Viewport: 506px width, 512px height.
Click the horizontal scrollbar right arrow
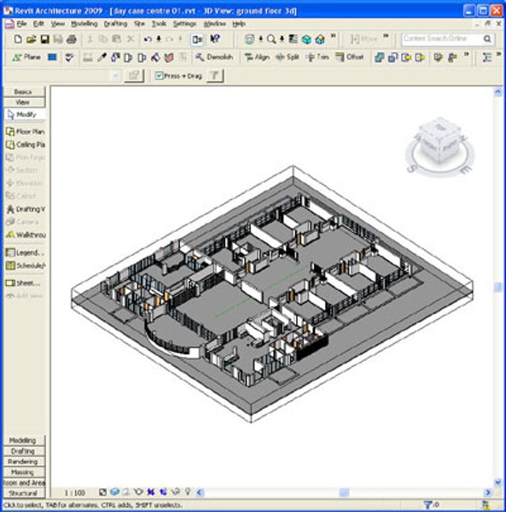pos(488,492)
